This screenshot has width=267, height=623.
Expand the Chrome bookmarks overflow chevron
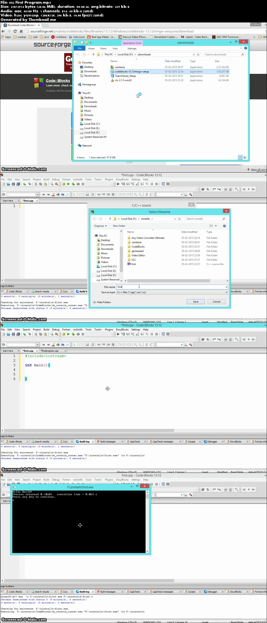(x=254, y=37)
